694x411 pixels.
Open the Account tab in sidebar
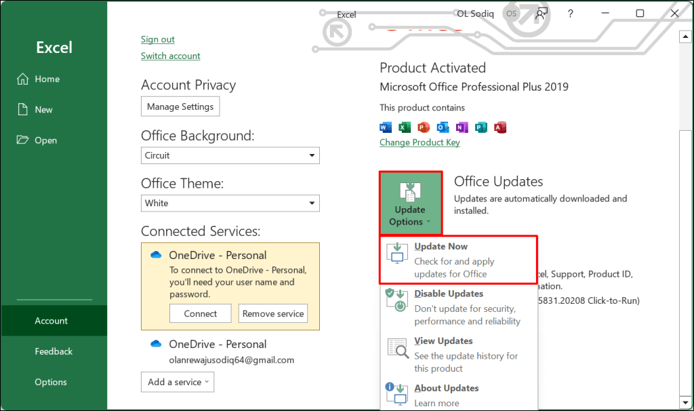[x=52, y=321]
